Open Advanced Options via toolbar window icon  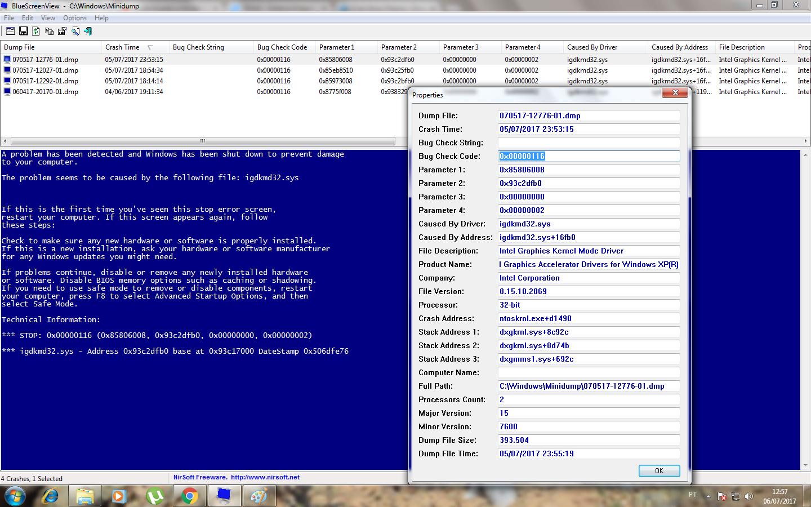[11, 31]
